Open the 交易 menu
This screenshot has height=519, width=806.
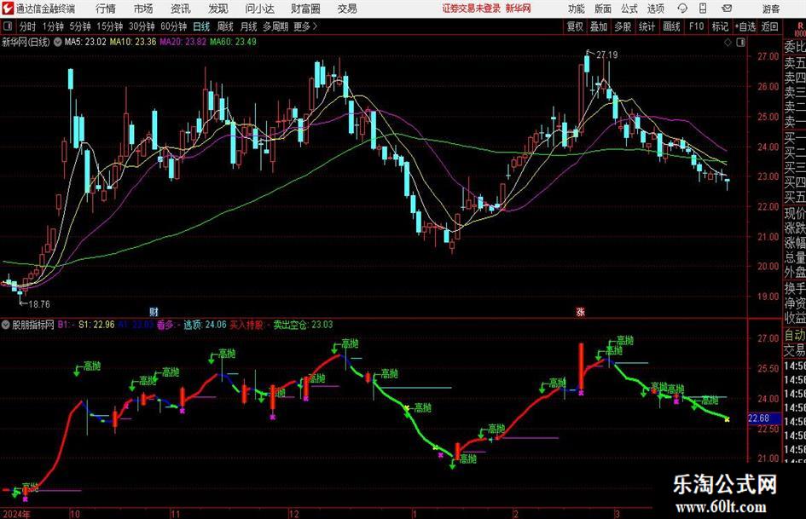pos(347,9)
